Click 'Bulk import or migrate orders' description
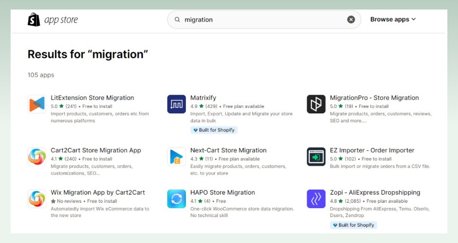 [x=380, y=166]
